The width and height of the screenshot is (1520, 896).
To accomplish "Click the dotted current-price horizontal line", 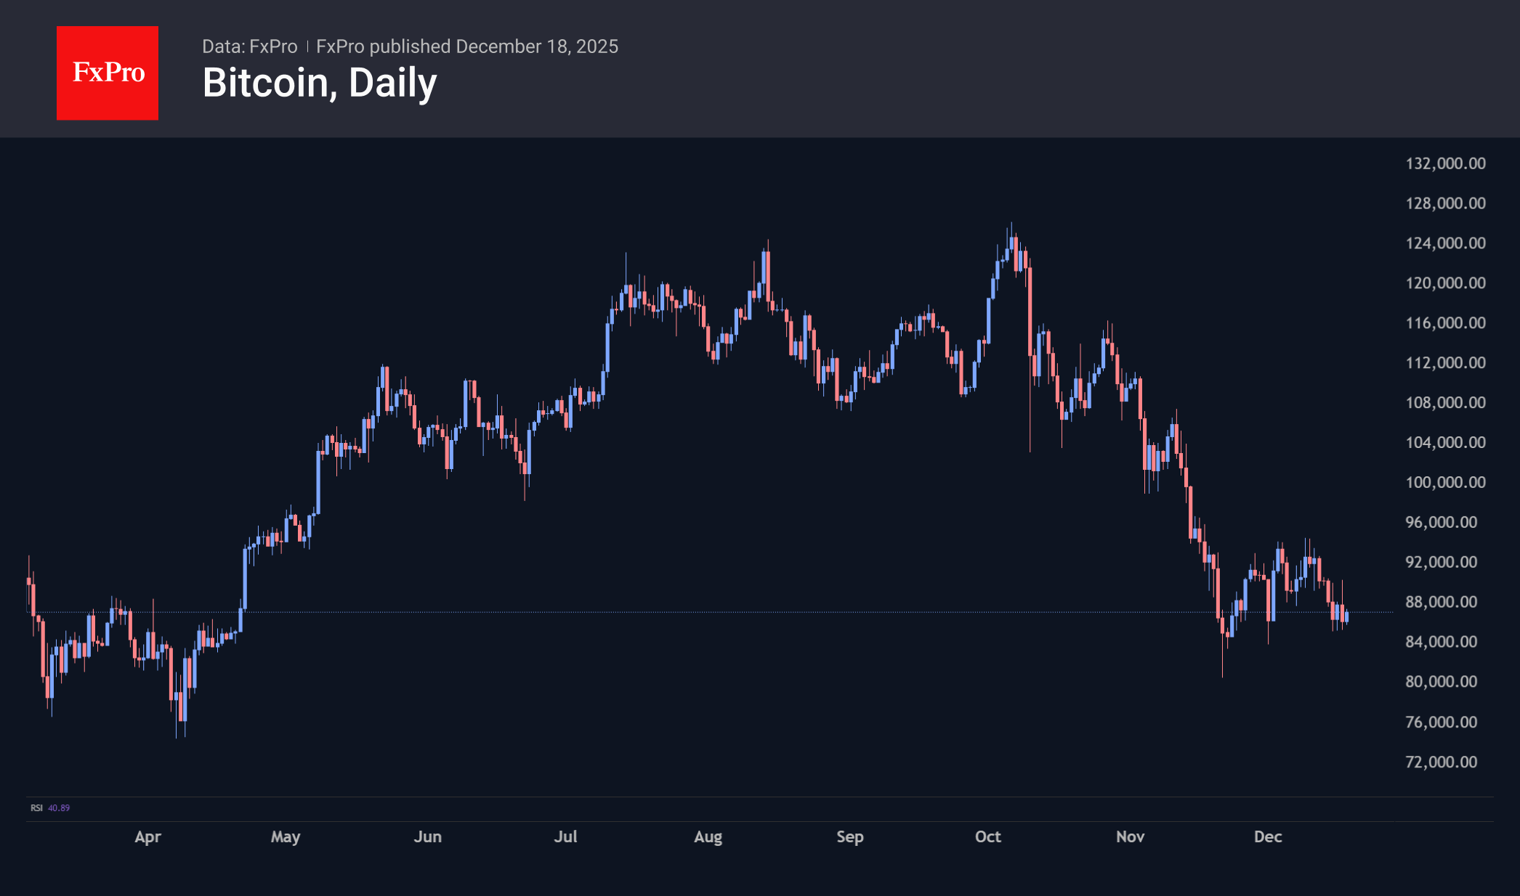I will [727, 612].
